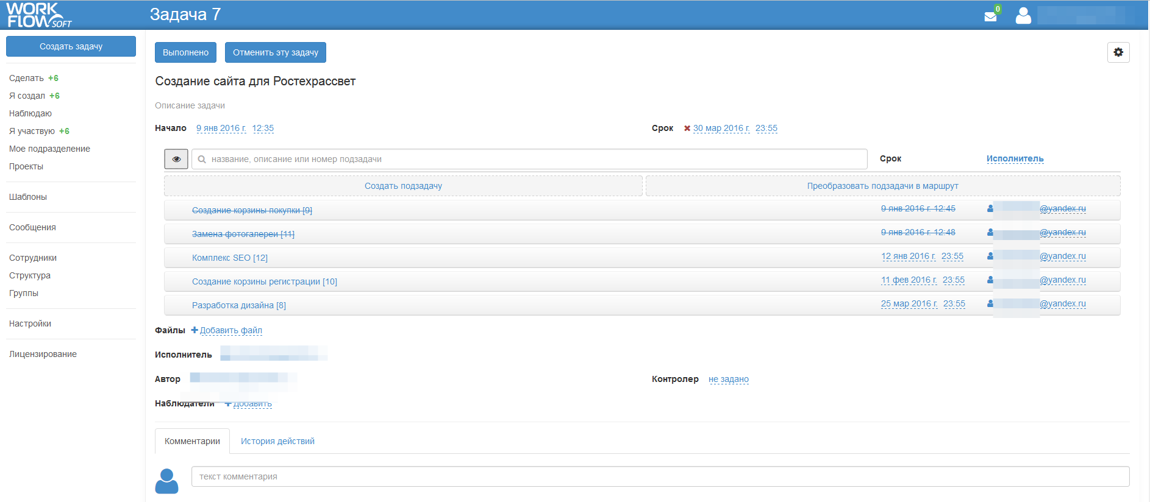Image resolution: width=1150 pixels, height=502 pixels.
Task: Click Преобразовать подзадачи в маршрут
Action: pos(883,186)
